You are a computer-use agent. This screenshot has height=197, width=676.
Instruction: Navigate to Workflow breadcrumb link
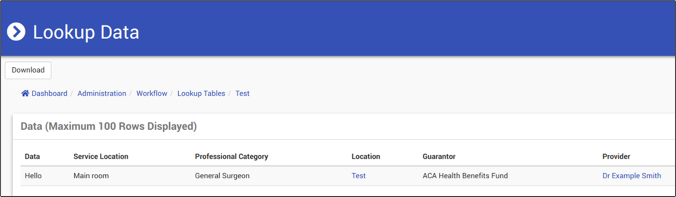(x=152, y=94)
